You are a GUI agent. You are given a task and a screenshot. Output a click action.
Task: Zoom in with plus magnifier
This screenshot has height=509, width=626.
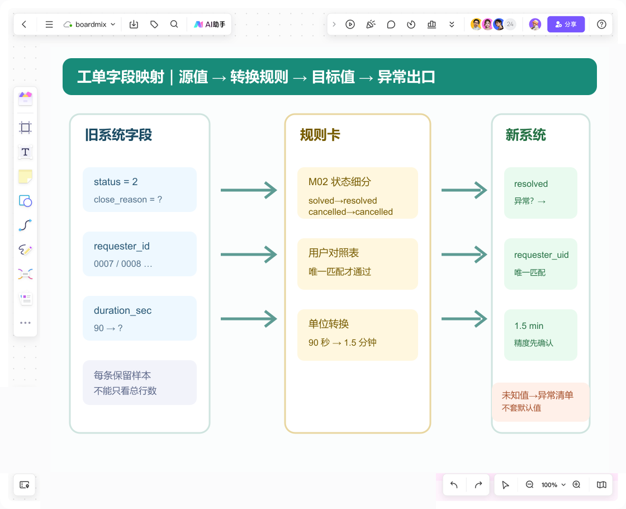576,484
